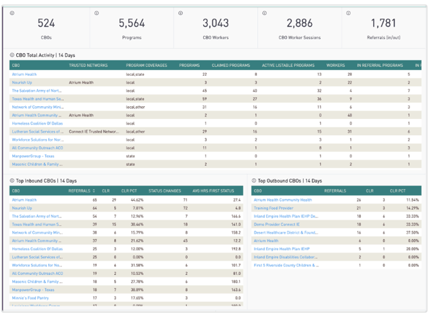Open Nourish Up link in CBO Total Activity
This screenshot has height=316, width=432.
tap(21, 83)
